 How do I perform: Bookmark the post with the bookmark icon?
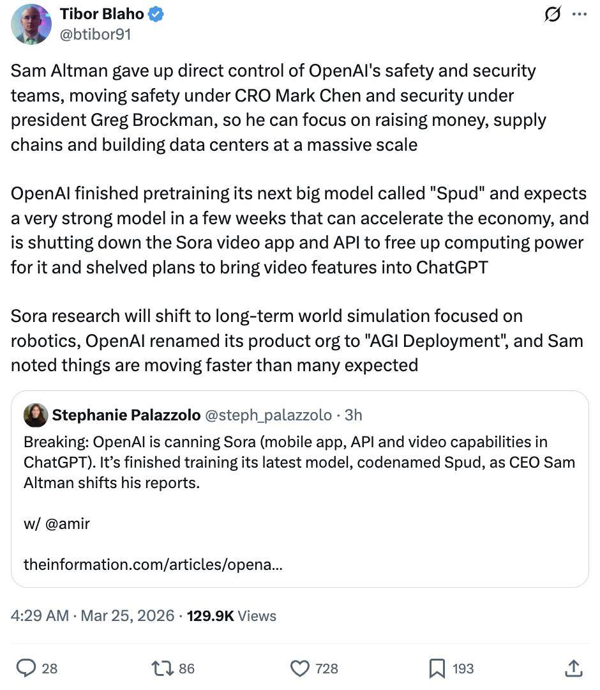437,668
